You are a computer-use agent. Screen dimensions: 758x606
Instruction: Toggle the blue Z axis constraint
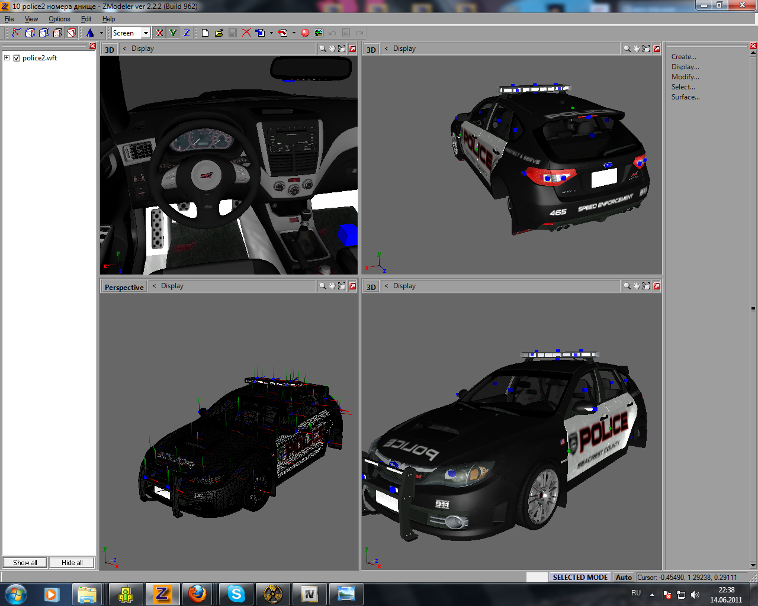pos(187,33)
